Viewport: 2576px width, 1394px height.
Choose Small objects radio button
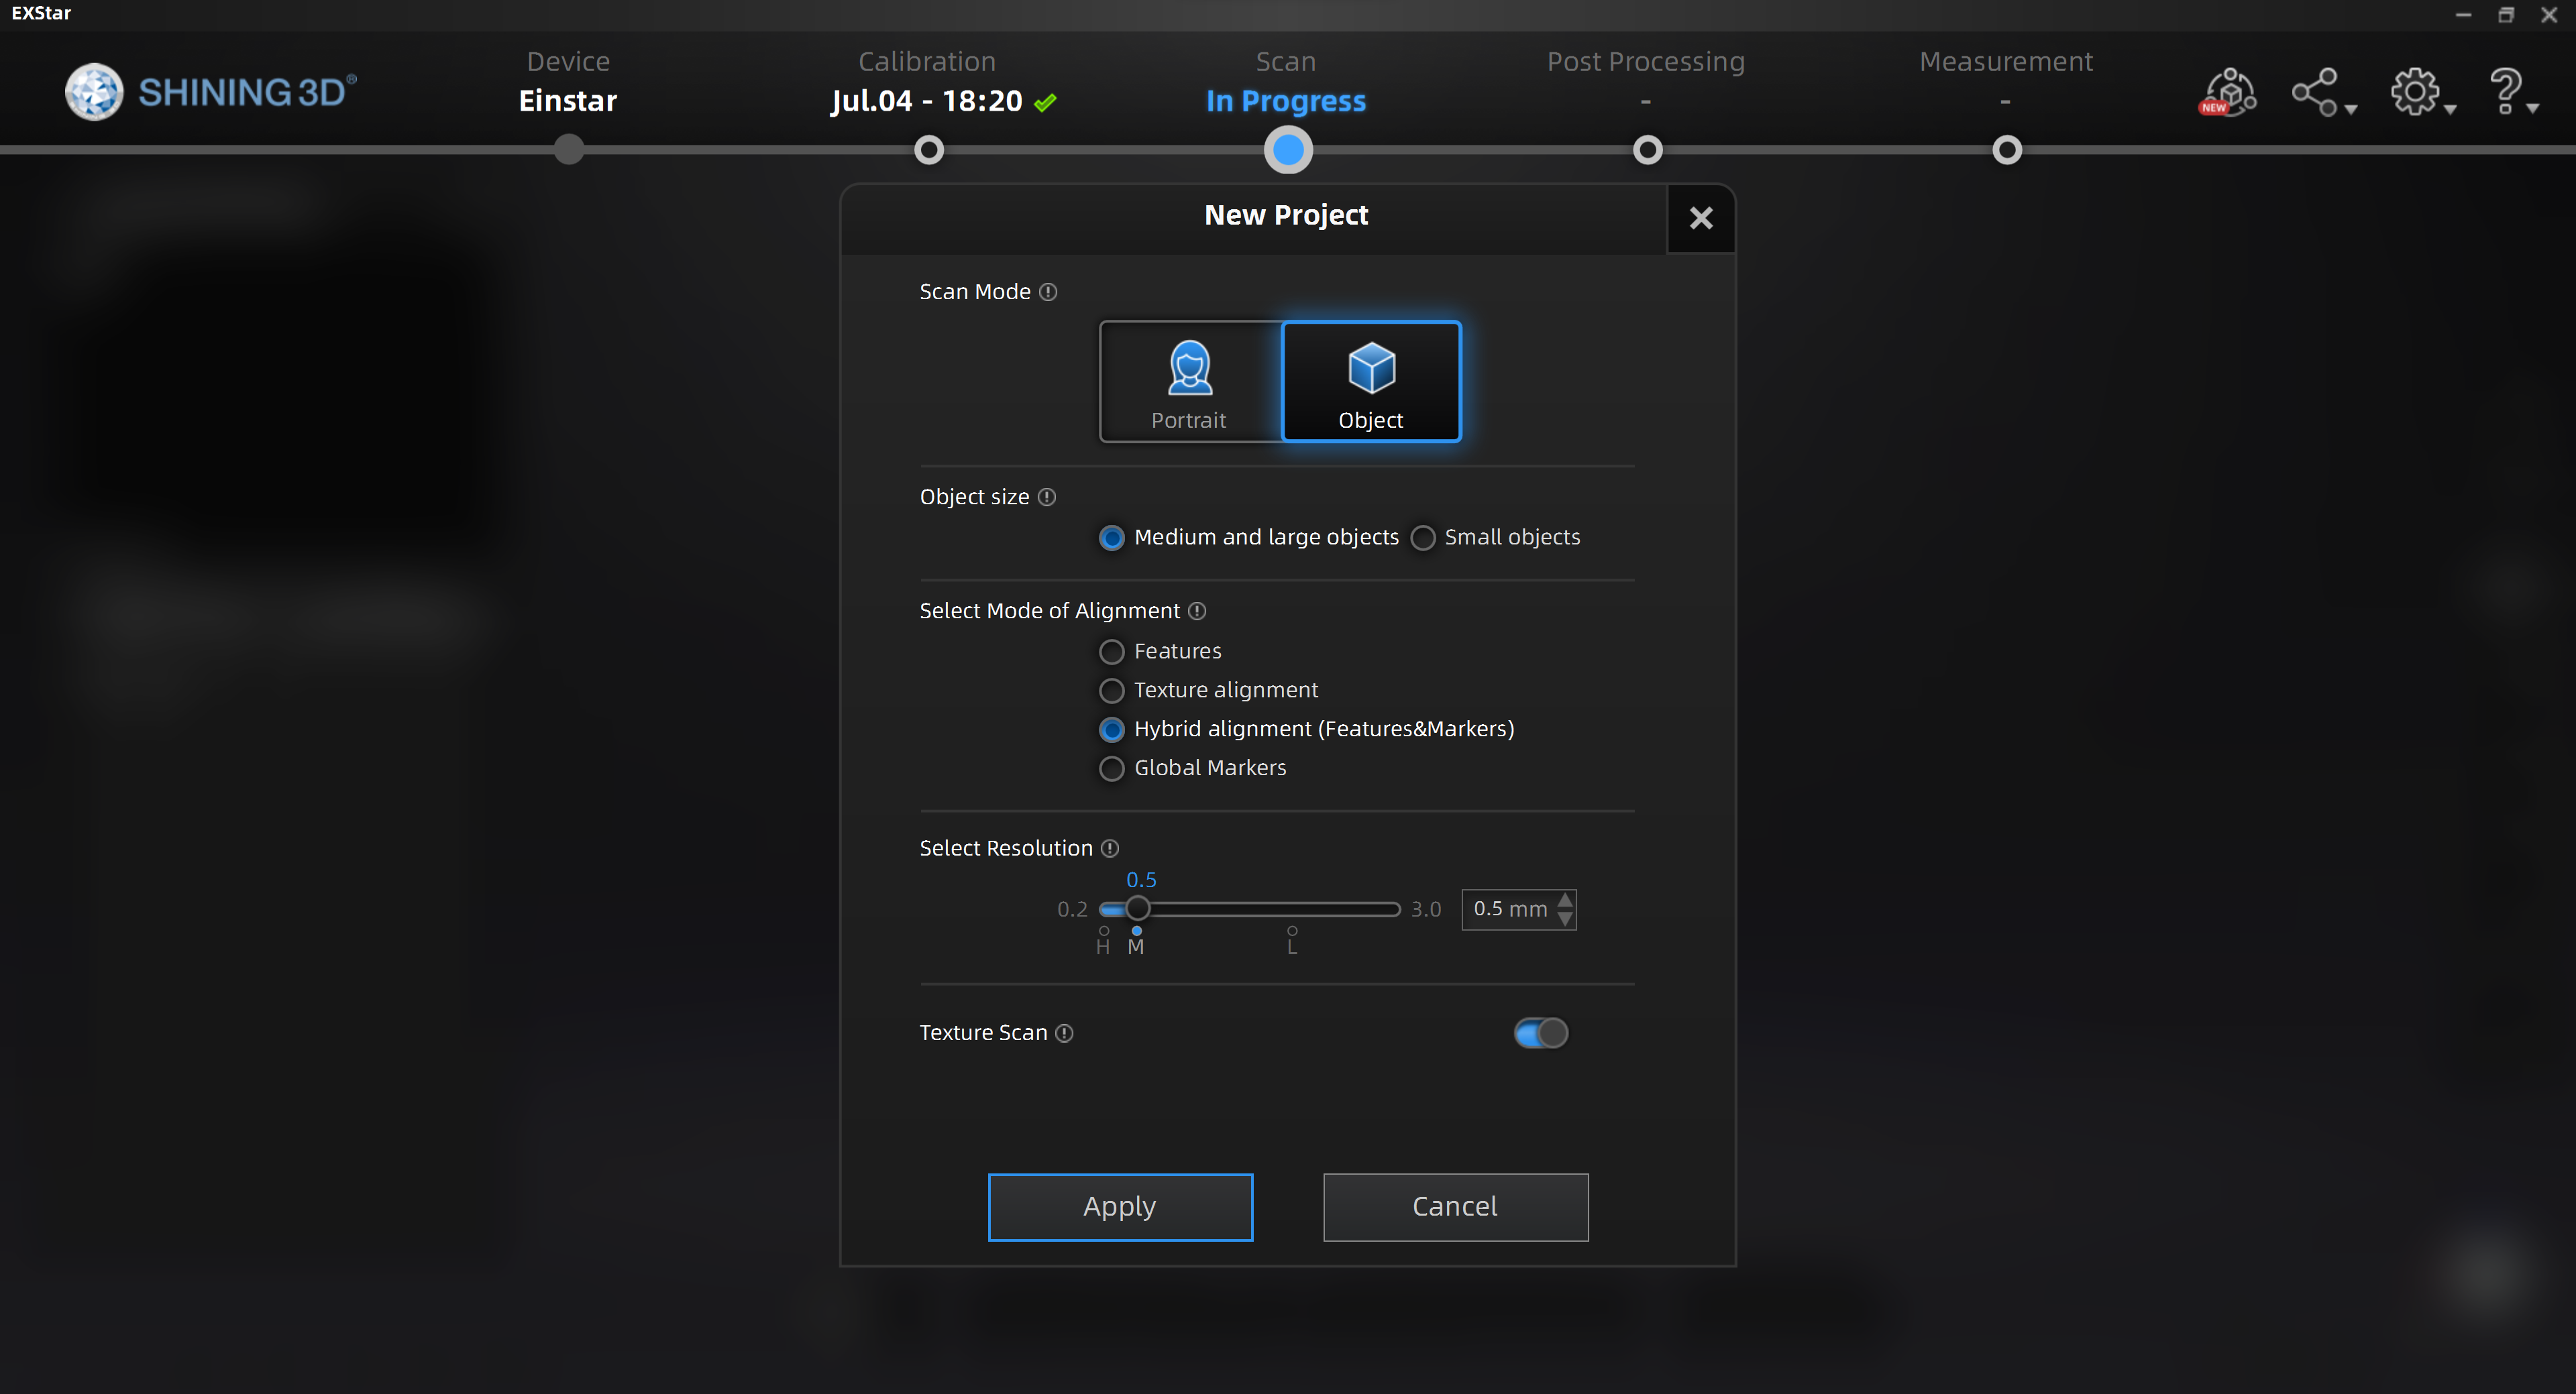(x=1423, y=538)
